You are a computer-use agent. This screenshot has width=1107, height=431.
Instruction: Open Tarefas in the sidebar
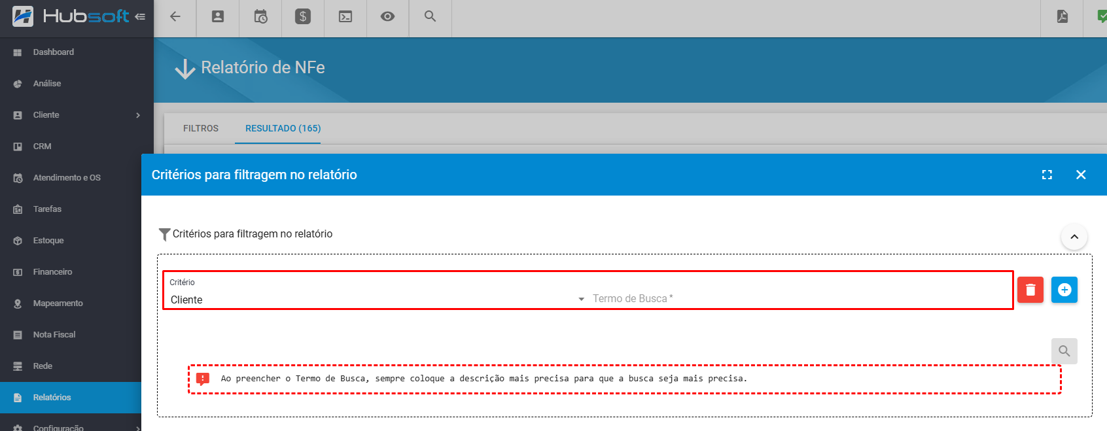pos(71,209)
